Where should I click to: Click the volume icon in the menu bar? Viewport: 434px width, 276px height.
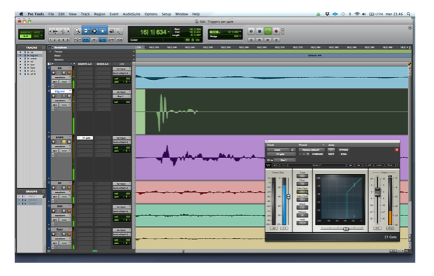(x=363, y=14)
